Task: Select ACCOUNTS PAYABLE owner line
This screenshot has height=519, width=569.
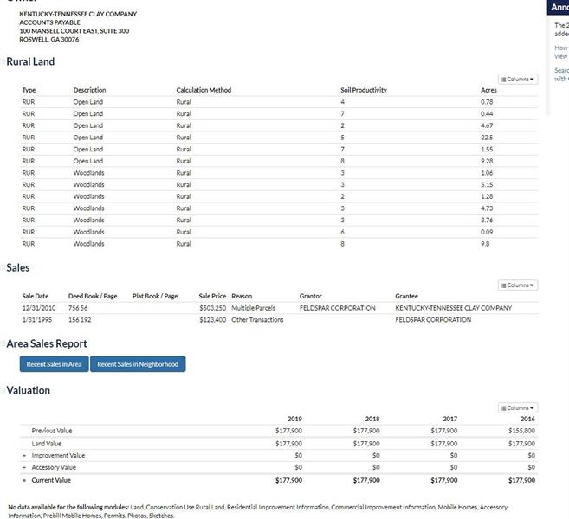Action: tap(49, 22)
